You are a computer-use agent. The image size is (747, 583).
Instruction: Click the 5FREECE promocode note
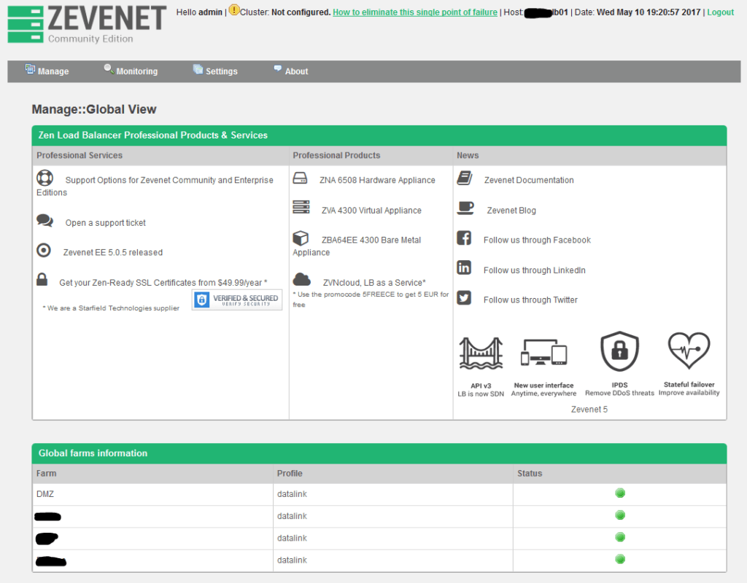point(371,300)
